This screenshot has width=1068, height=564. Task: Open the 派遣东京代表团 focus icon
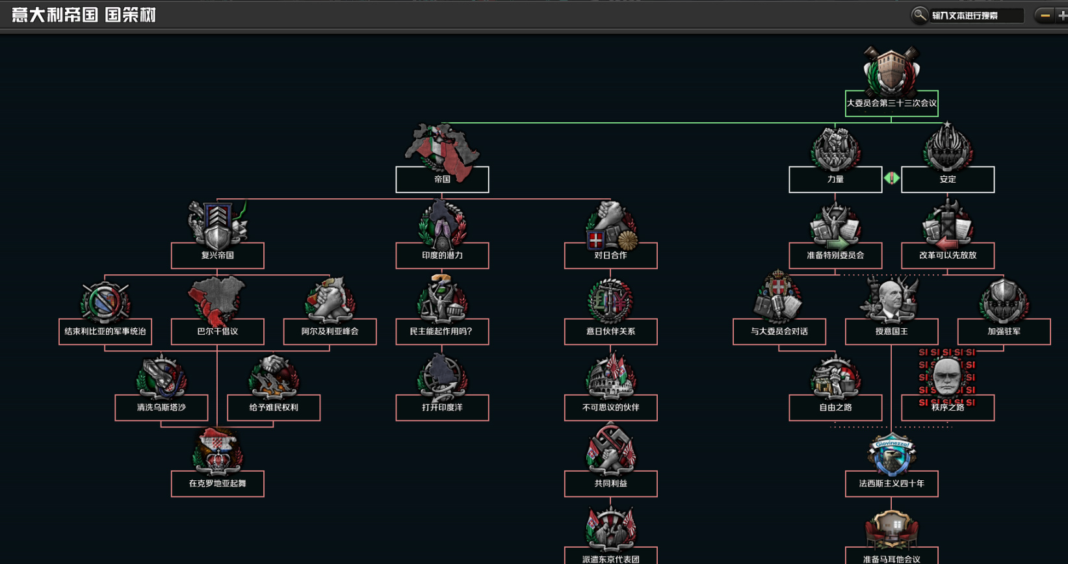pyautogui.click(x=611, y=528)
